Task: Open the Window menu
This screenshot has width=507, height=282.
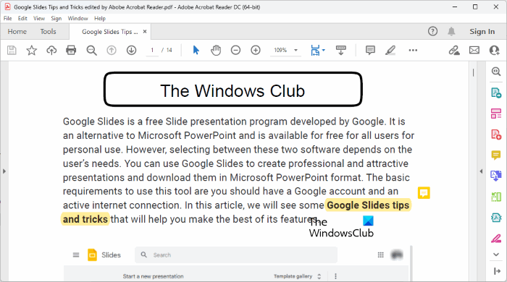Action: pyautogui.click(x=77, y=18)
